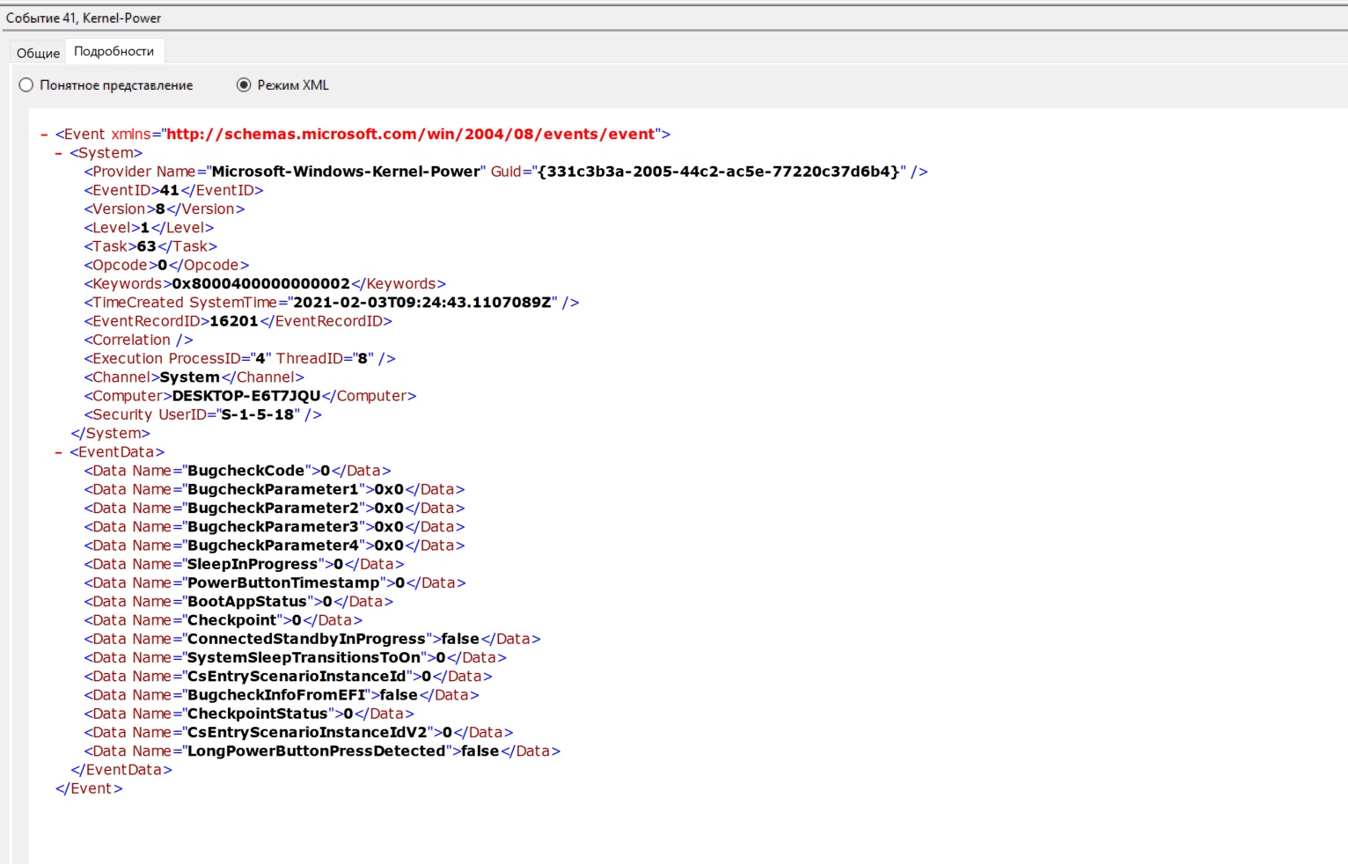Click the CsEntryScenarioInstanceId data line

(x=288, y=677)
